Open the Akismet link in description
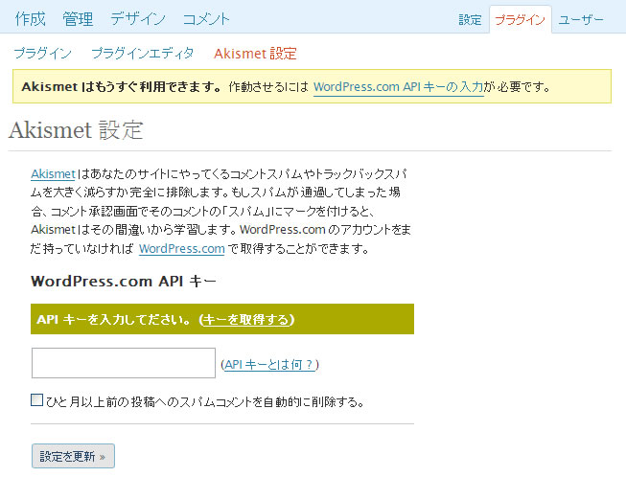 pos(53,174)
